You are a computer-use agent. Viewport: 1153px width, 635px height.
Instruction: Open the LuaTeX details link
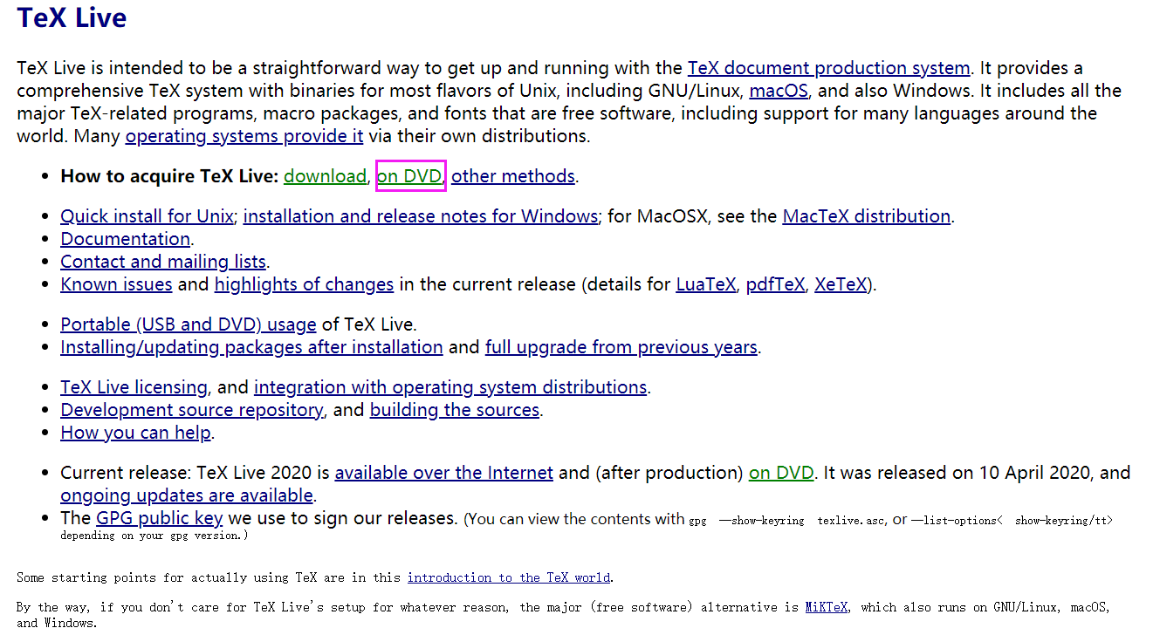[705, 283]
